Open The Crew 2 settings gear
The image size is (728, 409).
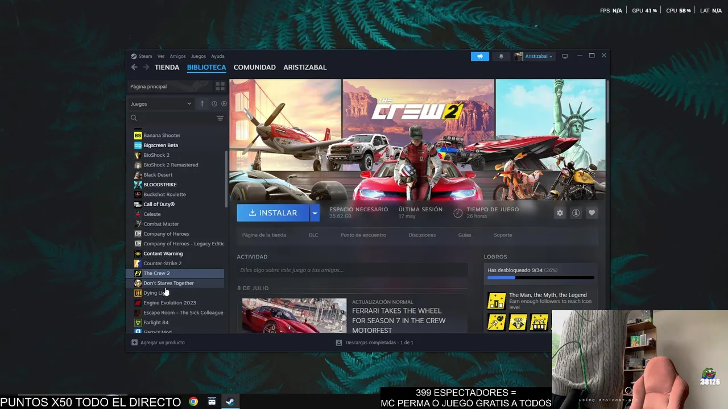click(560, 212)
